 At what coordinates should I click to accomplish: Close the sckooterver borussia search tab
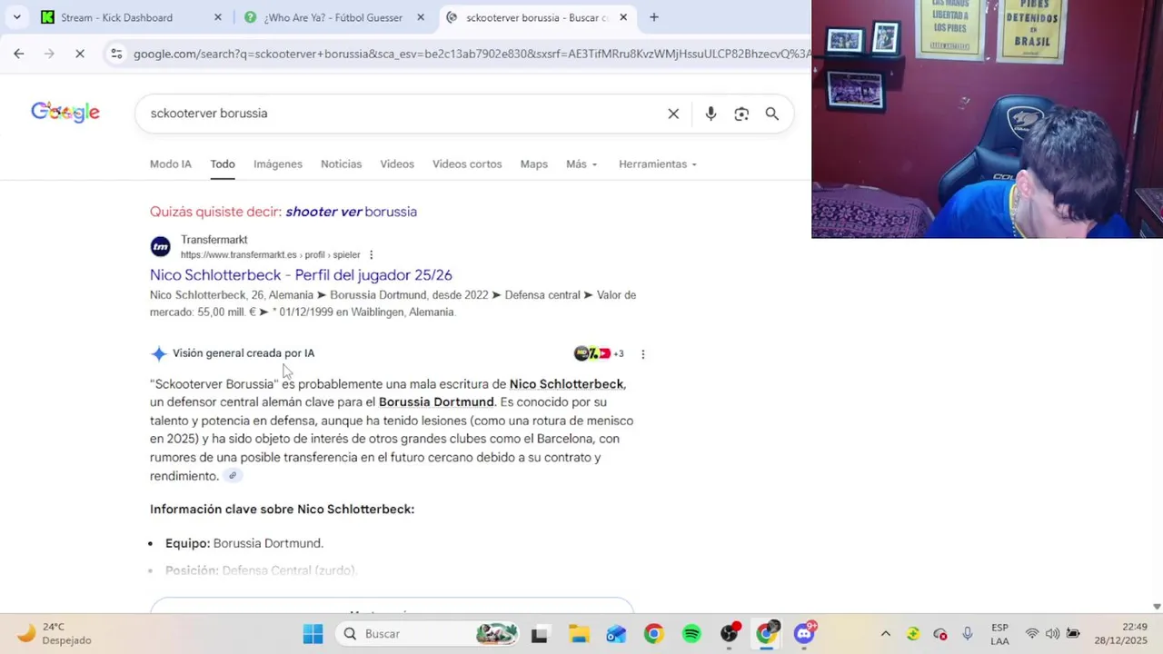point(623,17)
